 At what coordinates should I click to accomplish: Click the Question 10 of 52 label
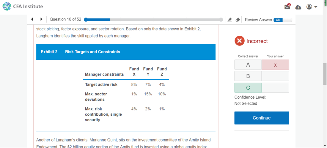(65, 19)
